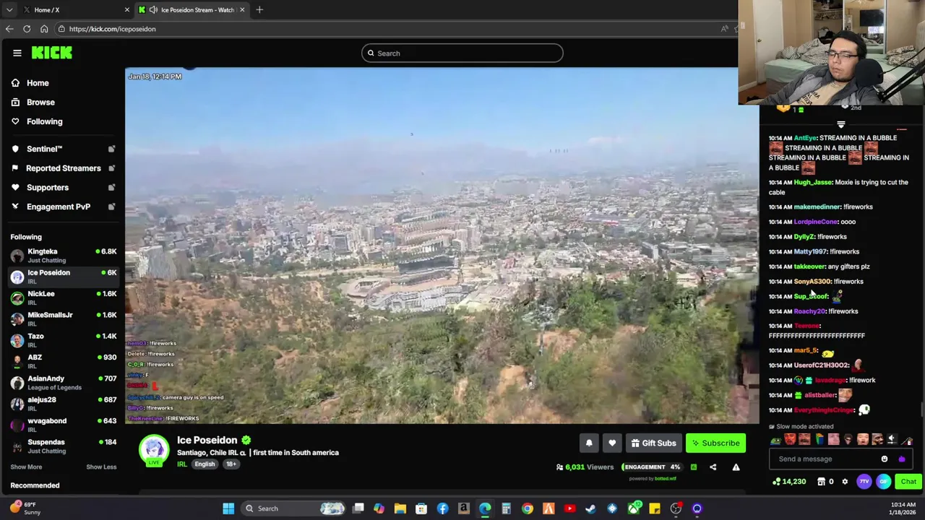925x520 pixels.
Task: Click the Ice Poseidon channel name
Action: coord(207,440)
